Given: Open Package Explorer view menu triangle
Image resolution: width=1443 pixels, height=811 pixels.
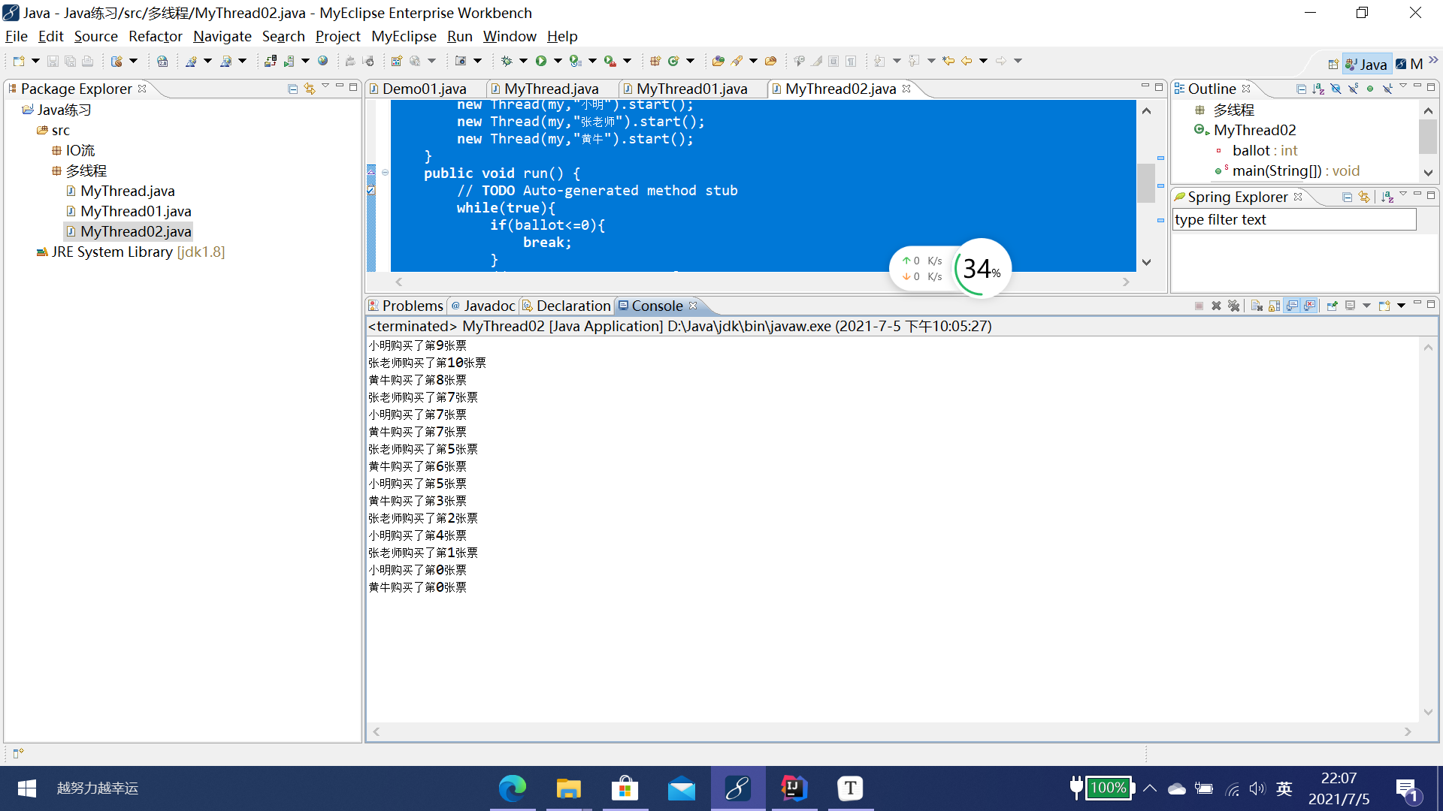Looking at the screenshot, I should tap(325, 86).
